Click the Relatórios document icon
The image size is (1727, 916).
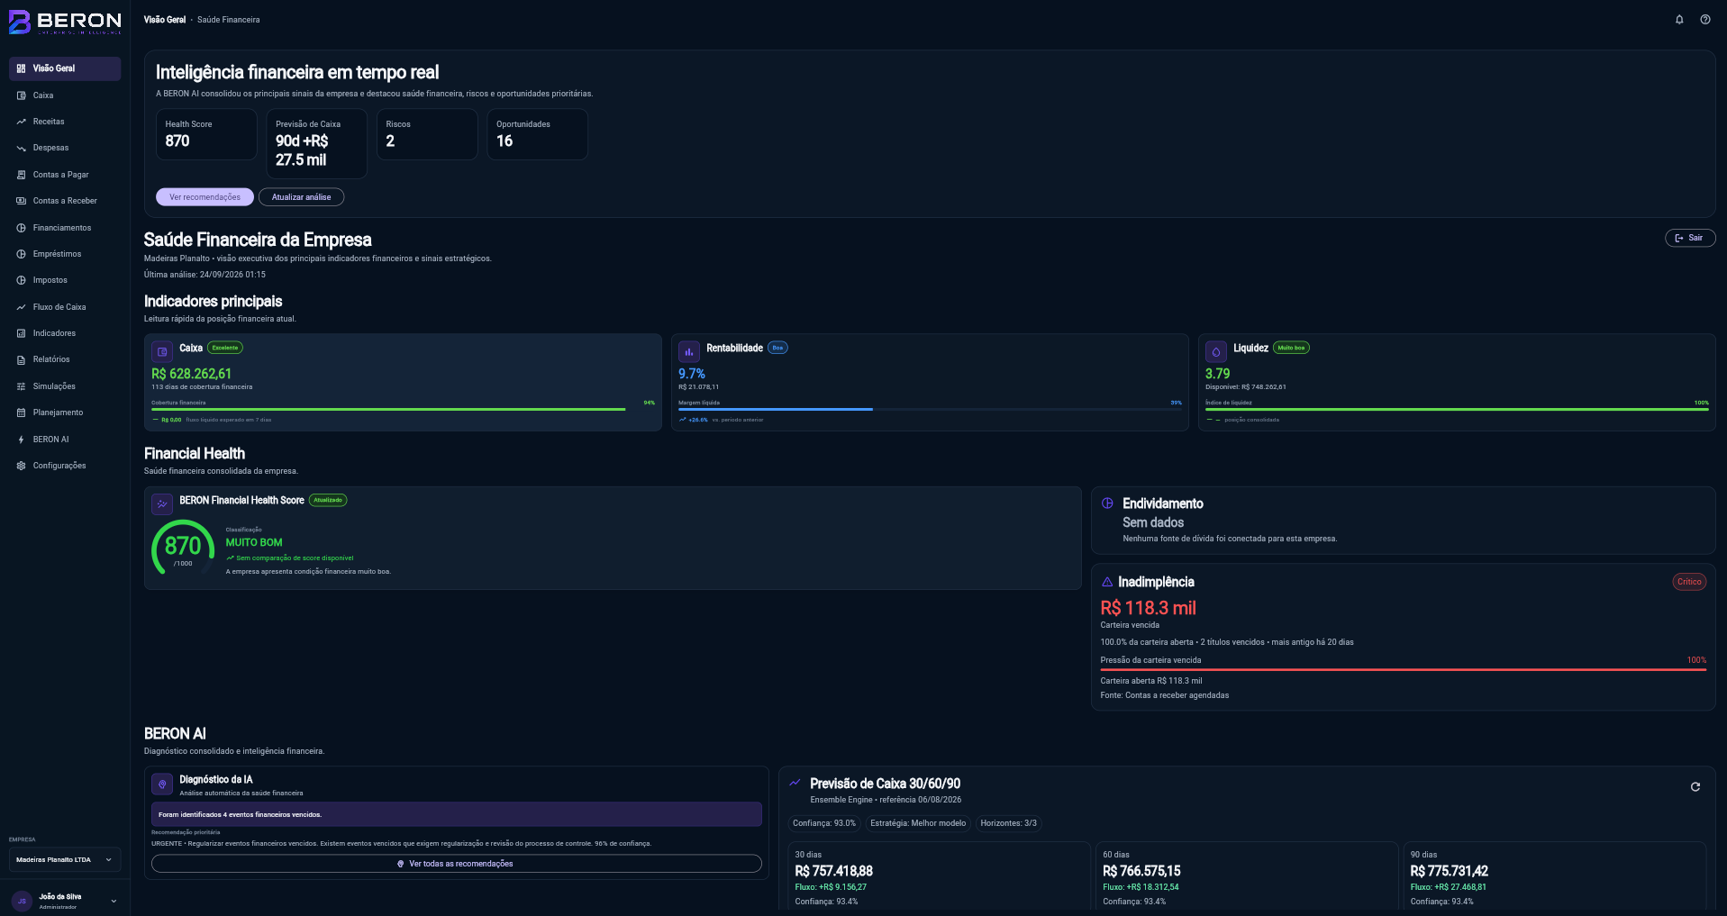[21, 359]
